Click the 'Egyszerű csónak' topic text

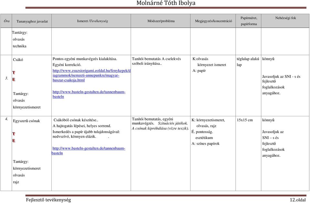(x=26, y=121)
